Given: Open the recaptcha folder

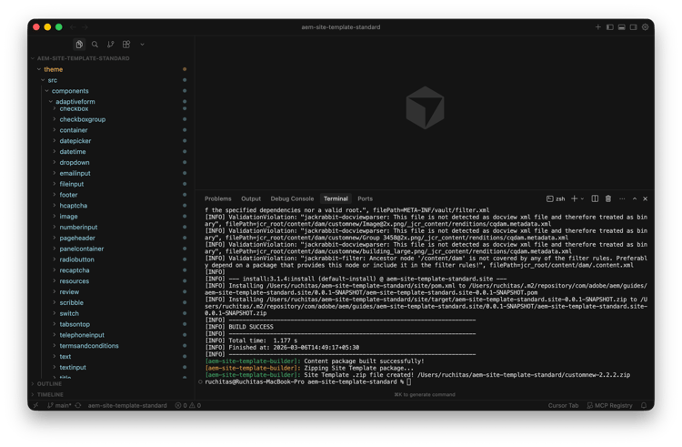Looking at the screenshot, I should (x=111, y=270).
